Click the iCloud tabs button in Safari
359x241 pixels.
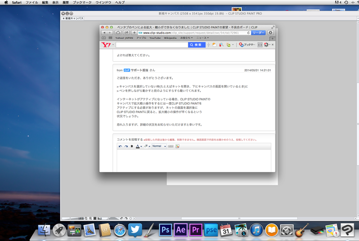pos(118,33)
